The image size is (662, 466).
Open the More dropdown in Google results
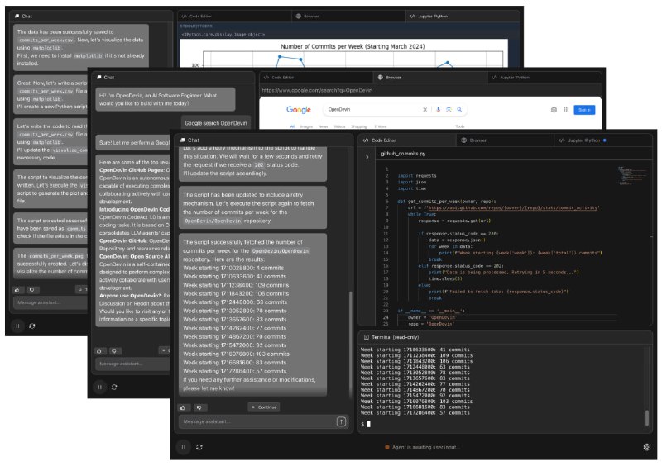tap(381, 126)
